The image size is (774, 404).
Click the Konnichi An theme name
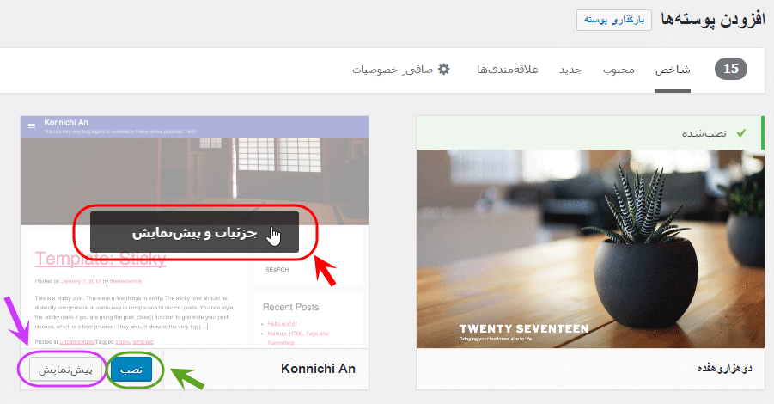[x=318, y=369]
